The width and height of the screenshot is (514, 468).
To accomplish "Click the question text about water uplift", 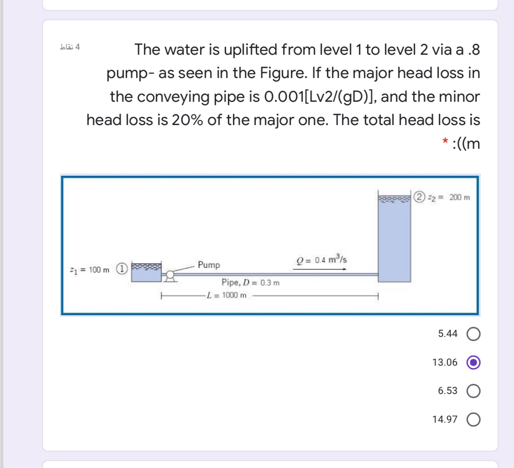I will (x=283, y=96).
